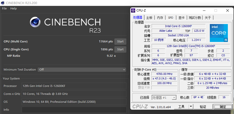The image size is (234, 114).
Task: Click the Processor field in Your System
Action: click(x=74, y=86)
